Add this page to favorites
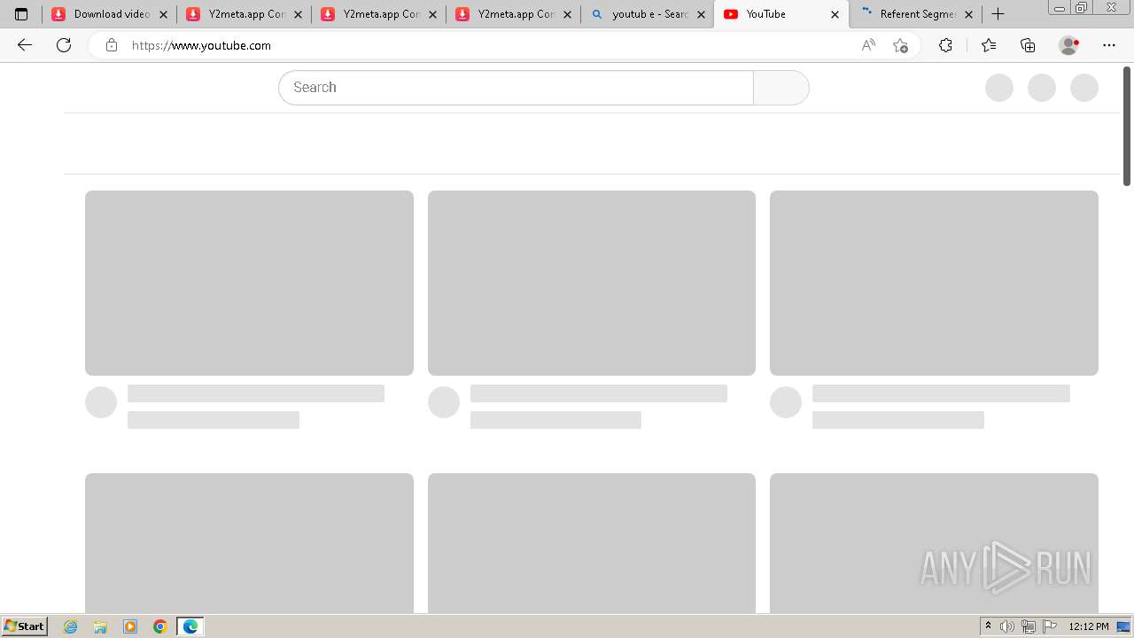1134x638 pixels. click(x=901, y=45)
